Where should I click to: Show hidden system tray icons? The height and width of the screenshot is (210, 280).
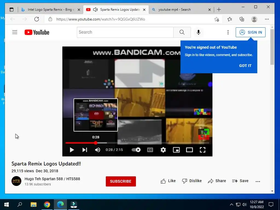click(231, 205)
